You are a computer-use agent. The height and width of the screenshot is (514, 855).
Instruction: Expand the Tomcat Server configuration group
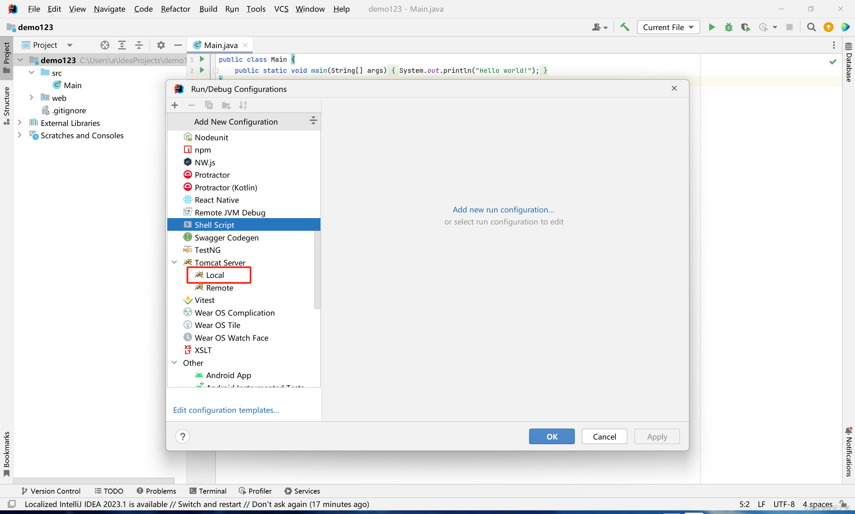click(x=174, y=263)
